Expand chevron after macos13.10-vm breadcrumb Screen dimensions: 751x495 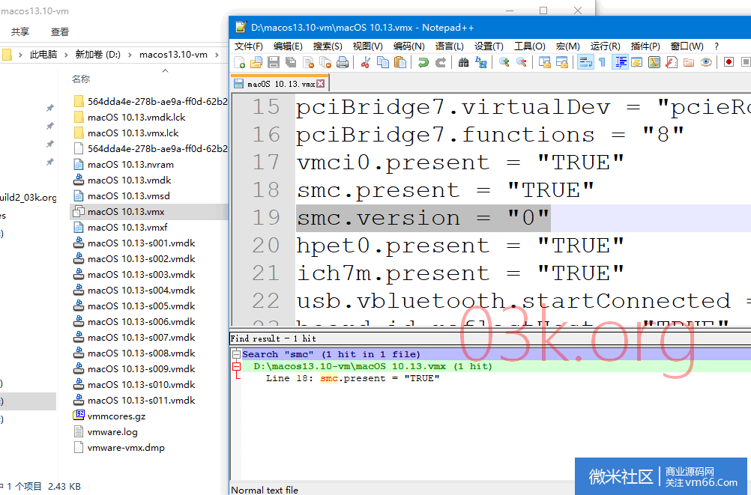[217, 55]
